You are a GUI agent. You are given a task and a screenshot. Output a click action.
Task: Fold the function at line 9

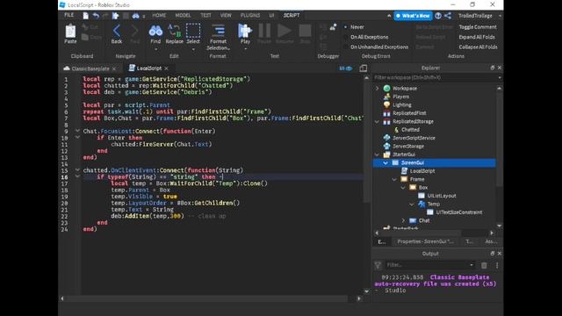[x=77, y=131]
